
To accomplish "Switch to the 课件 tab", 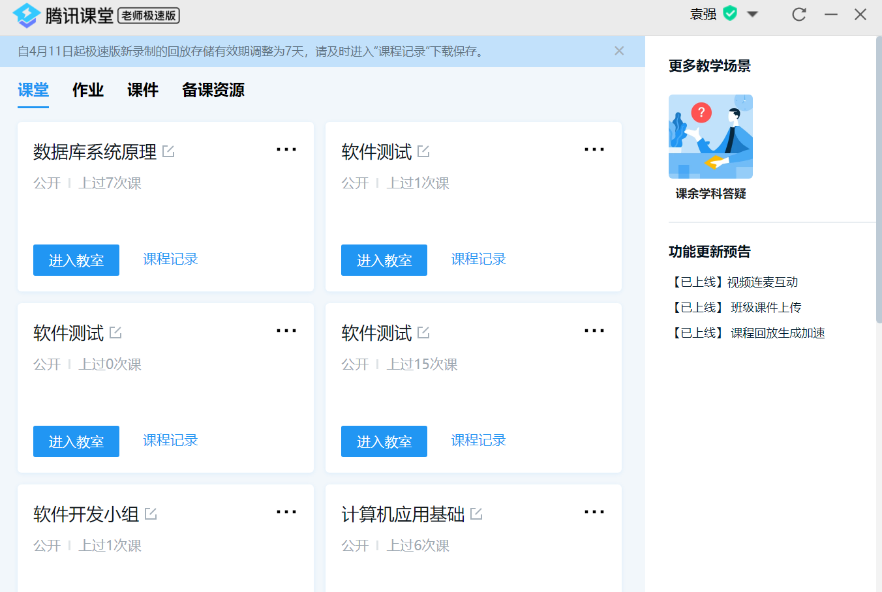I will [143, 90].
